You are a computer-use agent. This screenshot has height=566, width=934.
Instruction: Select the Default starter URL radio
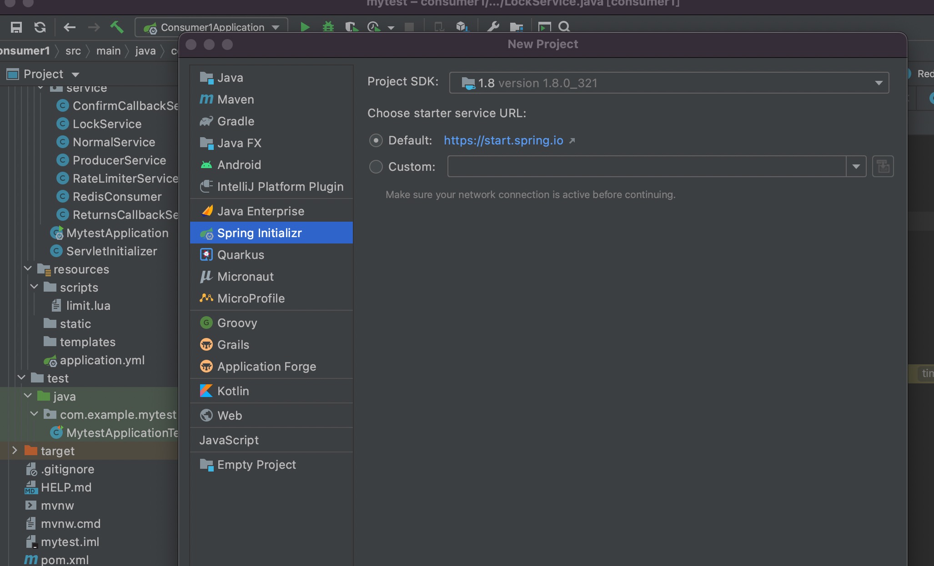tap(376, 140)
